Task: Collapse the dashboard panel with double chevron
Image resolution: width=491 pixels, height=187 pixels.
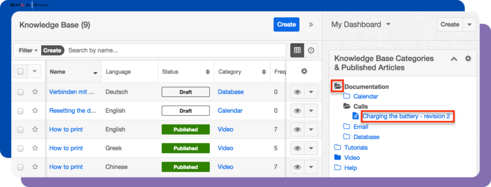Action: point(311,24)
